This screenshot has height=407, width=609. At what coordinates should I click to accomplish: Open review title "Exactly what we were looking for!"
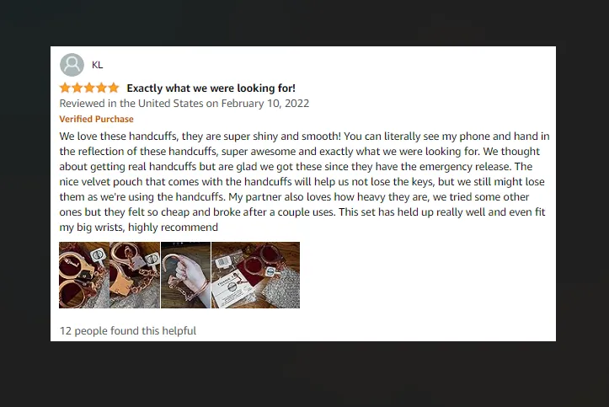(x=211, y=88)
